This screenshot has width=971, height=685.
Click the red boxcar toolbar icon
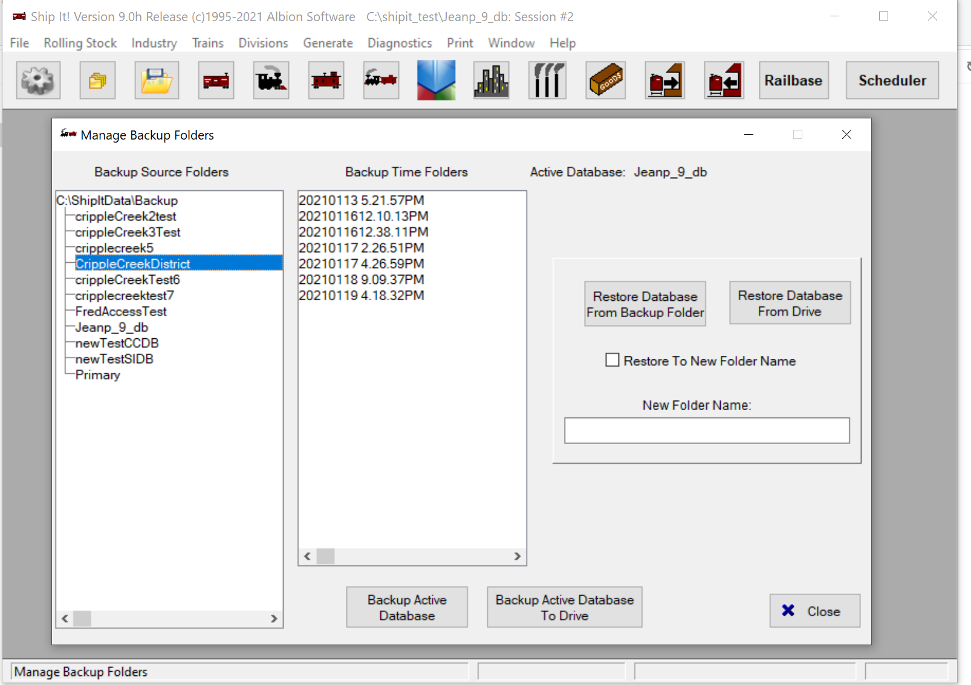coord(216,80)
